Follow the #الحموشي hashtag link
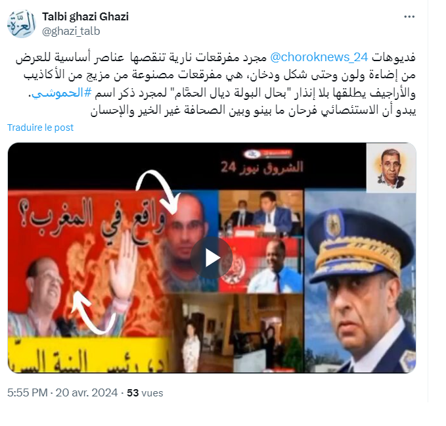 (62, 93)
